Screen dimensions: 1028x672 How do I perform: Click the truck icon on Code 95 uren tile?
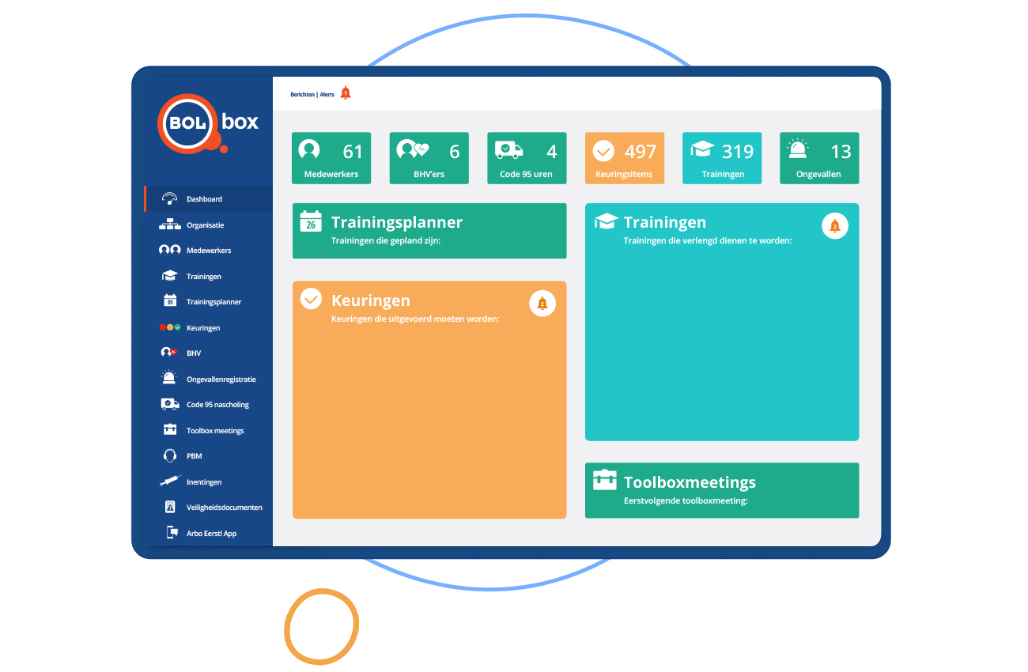pyautogui.click(x=508, y=149)
